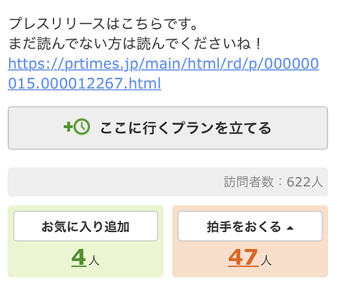Click the 人 label beside green 4
This screenshot has height=286, width=337.
(94, 260)
